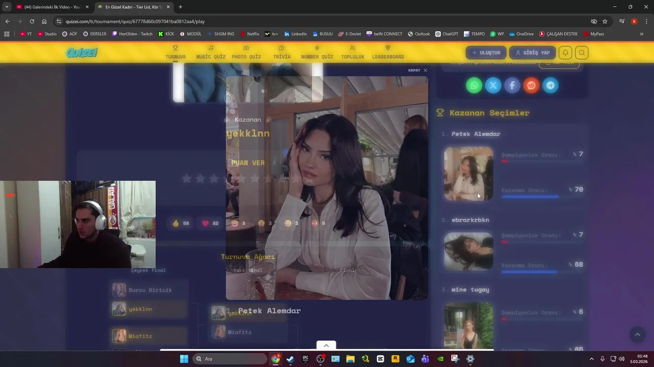Select Burcu Biricik in tournament tree
Viewport: 654px width, 367px height.
point(149,290)
